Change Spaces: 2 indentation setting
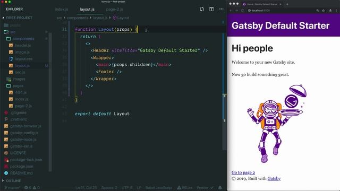This screenshot has height=191, width=340. pyautogui.click(x=109, y=187)
